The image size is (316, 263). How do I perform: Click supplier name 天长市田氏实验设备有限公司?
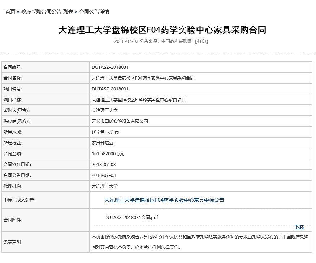click(120, 121)
